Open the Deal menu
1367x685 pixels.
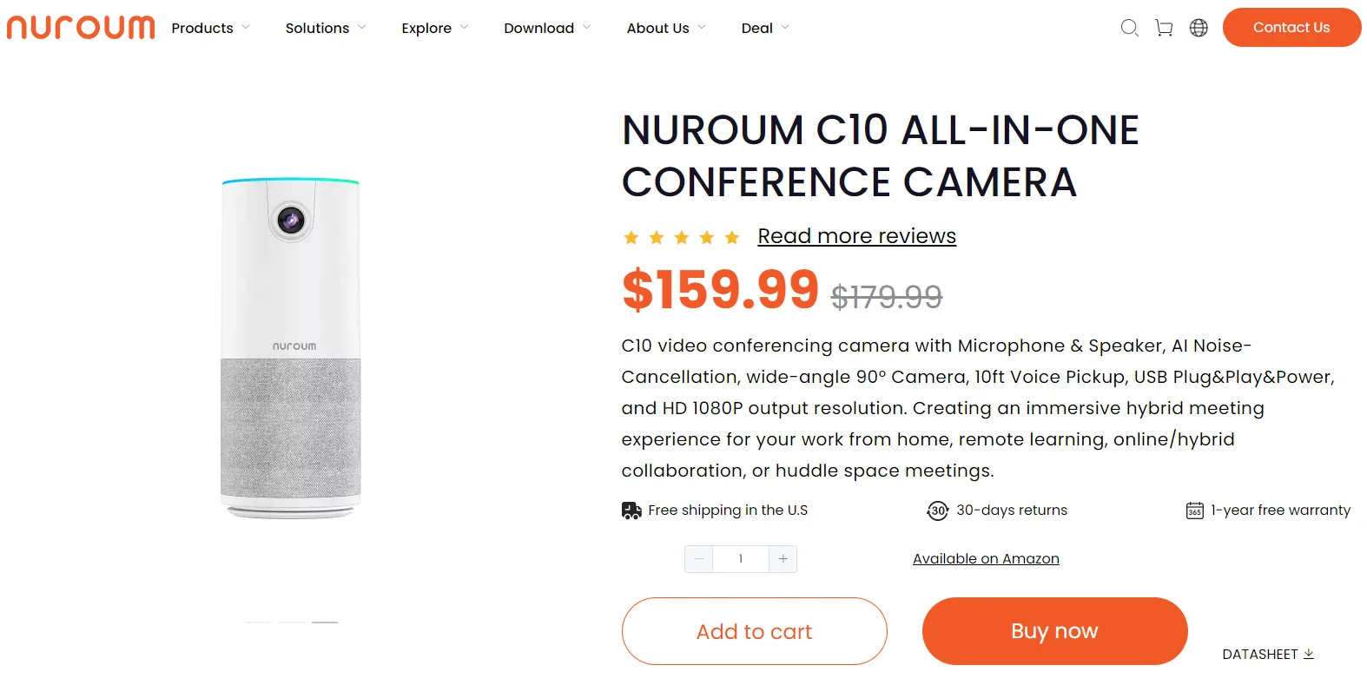coord(765,28)
